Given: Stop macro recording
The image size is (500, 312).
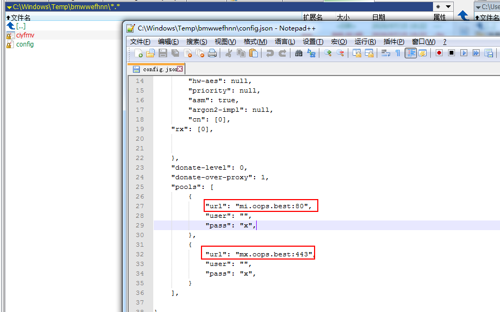Looking at the screenshot, I should tap(452, 53).
